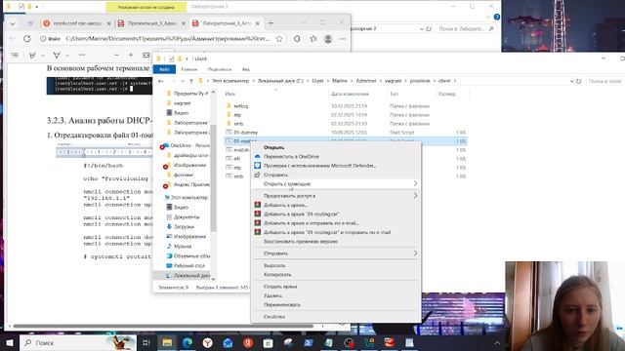Go up one folder in client Explorer
Screen dimensions: 625x351
click(x=191, y=81)
